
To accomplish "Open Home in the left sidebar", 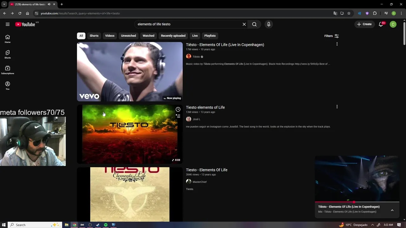I will coord(8,39).
